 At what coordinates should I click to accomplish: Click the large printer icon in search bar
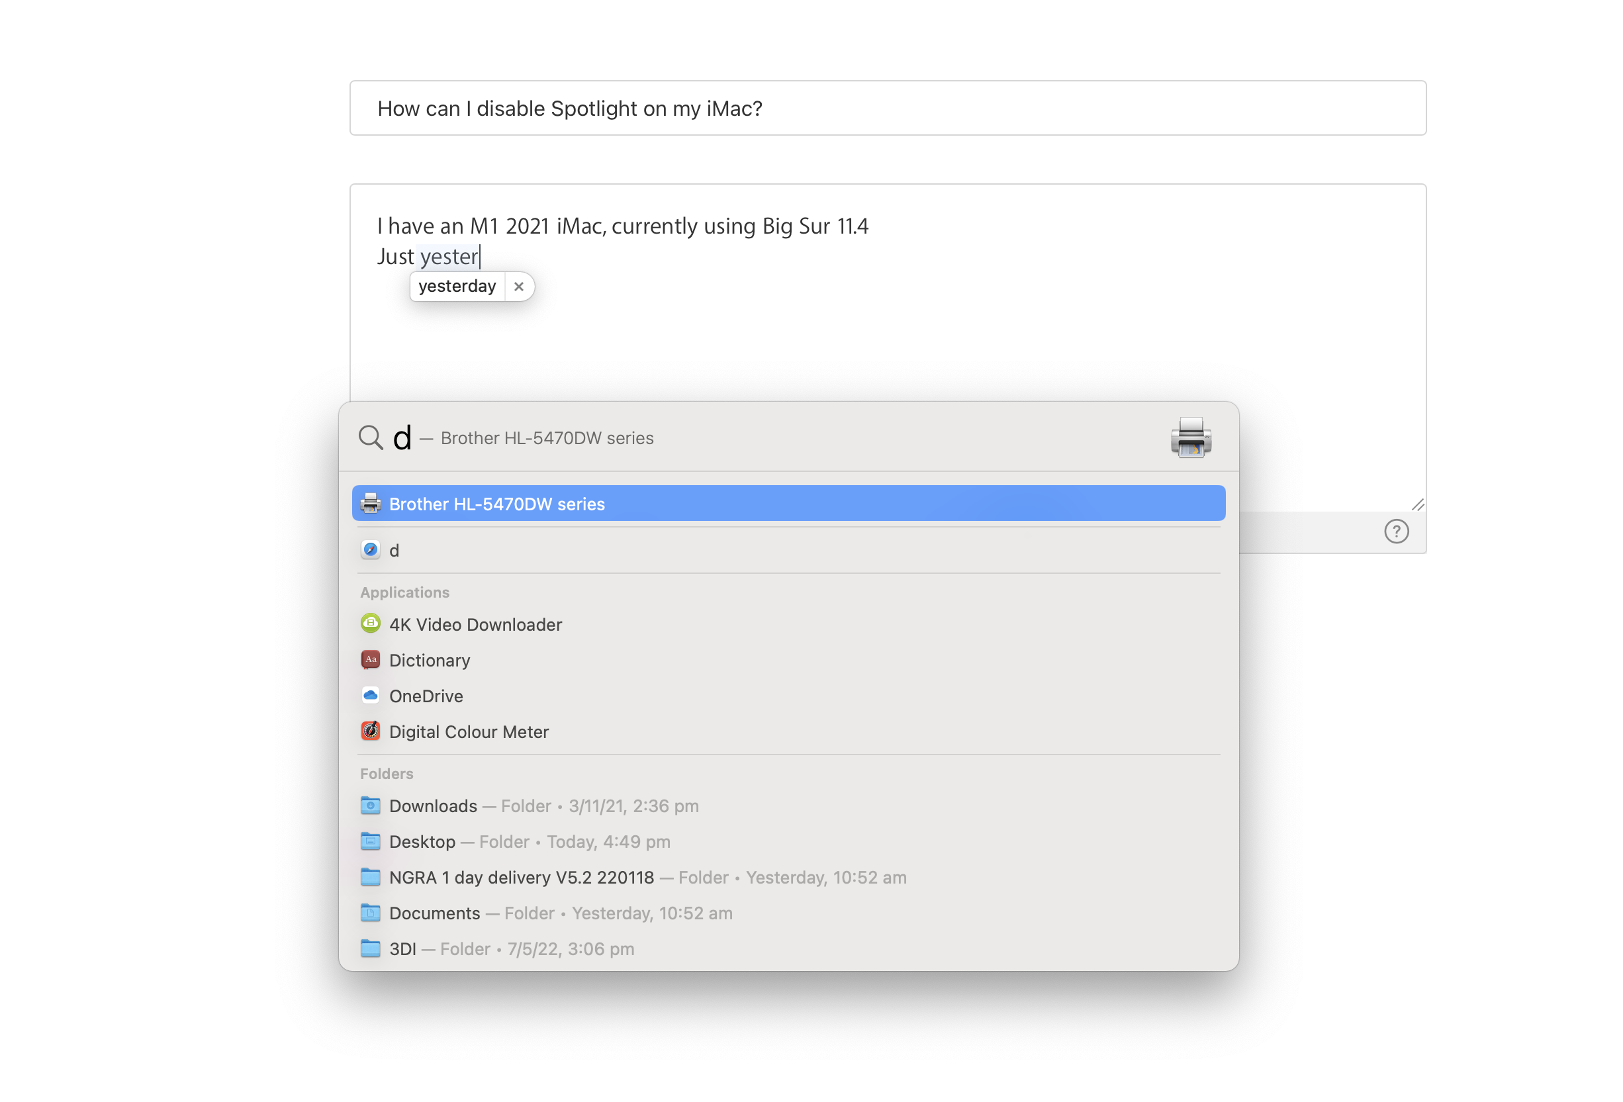[1190, 438]
